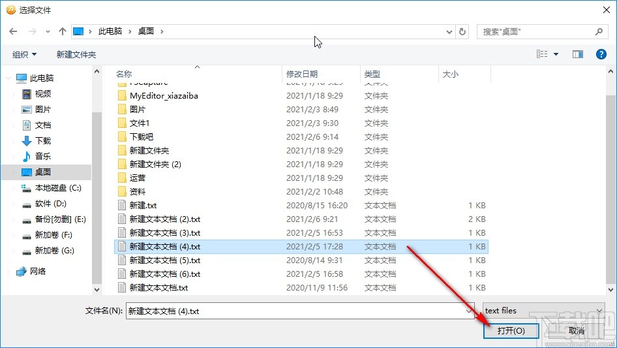The image size is (617, 348).
Task: Click navigation pane scroll up arrow
Action: 97,72
